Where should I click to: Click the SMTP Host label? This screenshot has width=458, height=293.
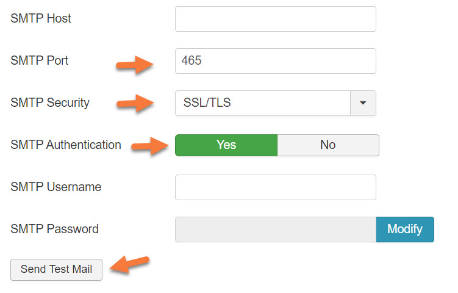click(41, 19)
